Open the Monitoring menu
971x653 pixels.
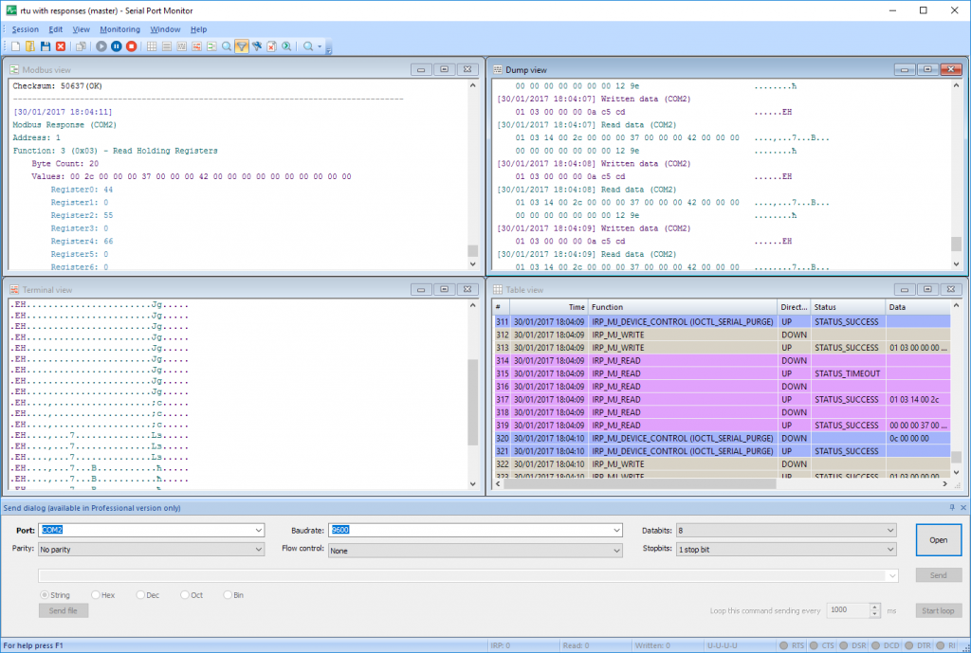click(119, 29)
